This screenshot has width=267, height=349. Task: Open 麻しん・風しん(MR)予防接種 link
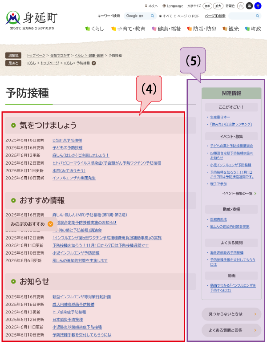90,215
